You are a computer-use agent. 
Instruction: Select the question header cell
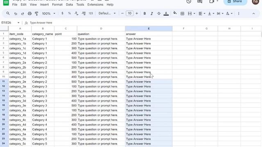pyautogui.click(x=101, y=34)
